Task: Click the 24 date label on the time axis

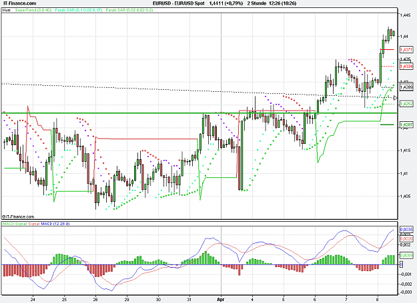Action: [33, 300]
